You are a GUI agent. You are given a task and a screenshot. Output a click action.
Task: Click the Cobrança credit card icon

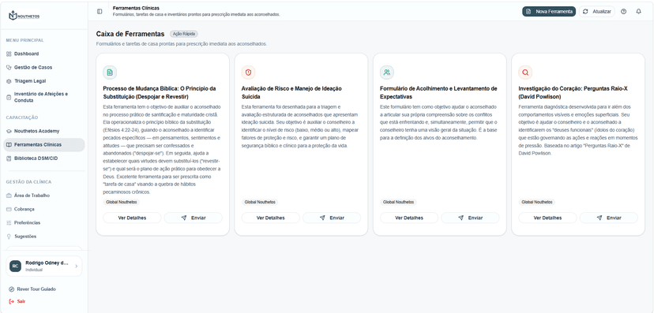tap(9, 209)
